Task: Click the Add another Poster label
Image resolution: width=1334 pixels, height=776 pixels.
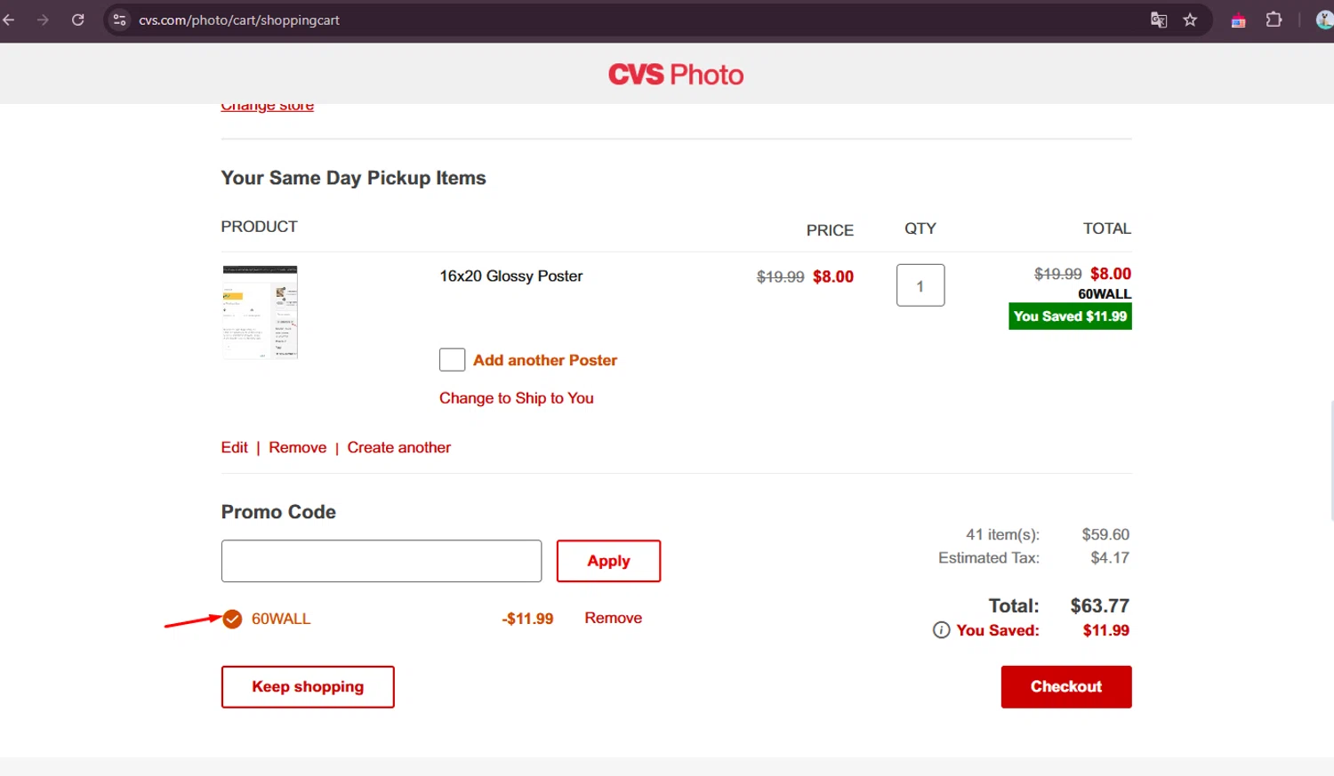Action: [x=544, y=360]
